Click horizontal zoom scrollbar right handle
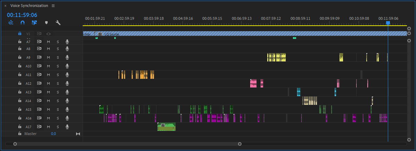 click(240, 144)
